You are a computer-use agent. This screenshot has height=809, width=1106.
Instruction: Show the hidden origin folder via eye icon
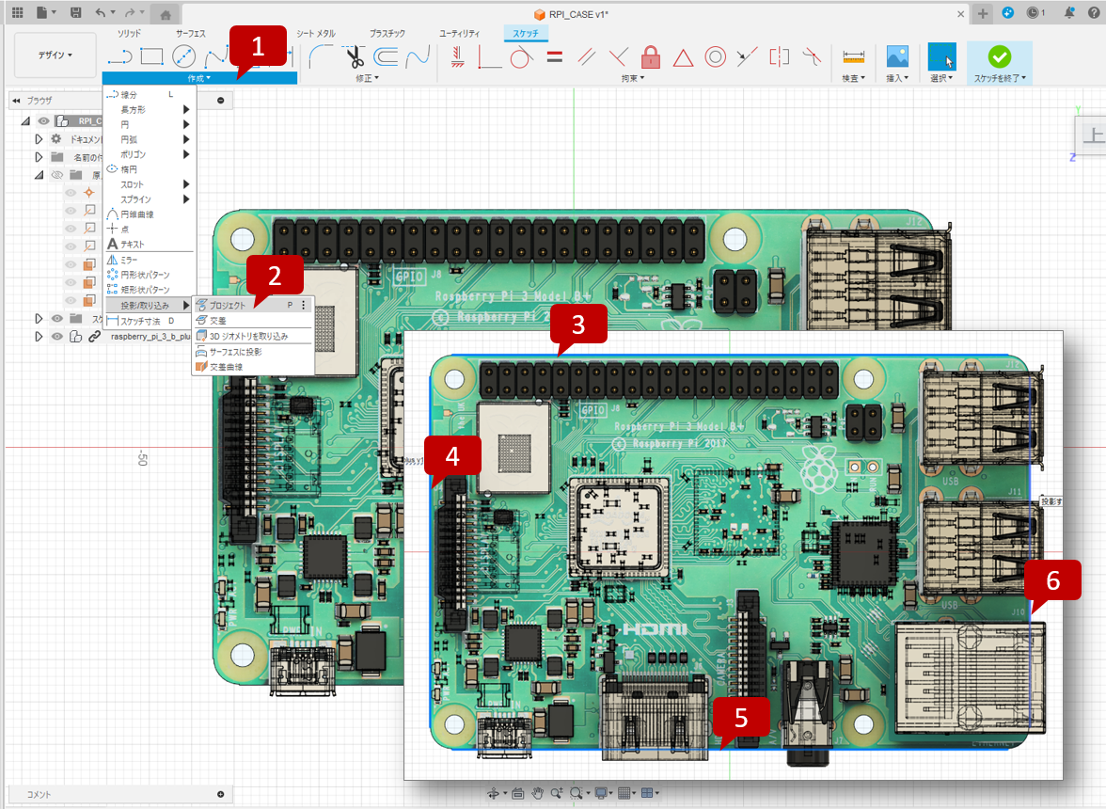click(57, 175)
